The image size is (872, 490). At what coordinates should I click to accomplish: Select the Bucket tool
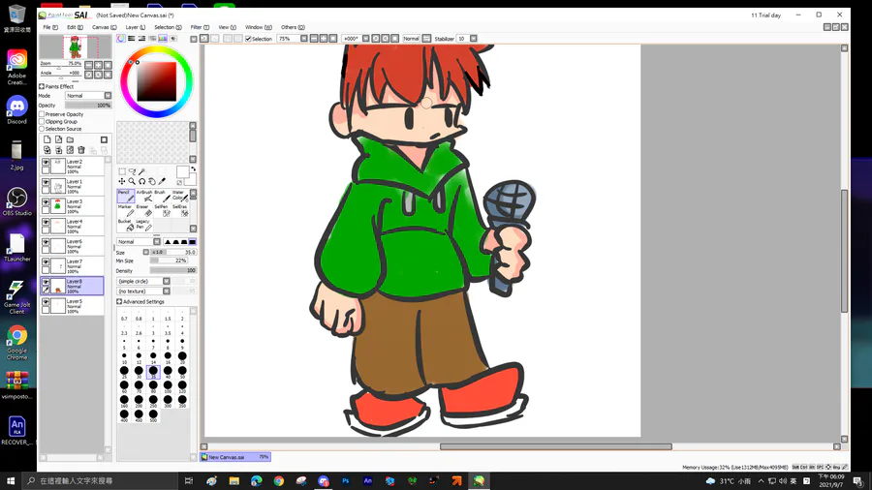[126, 225]
